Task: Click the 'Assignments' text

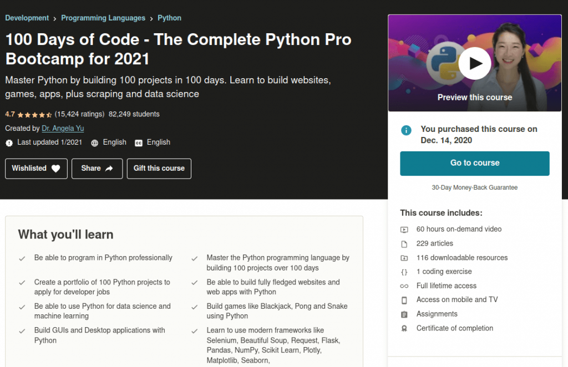Action: coord(437,314)
